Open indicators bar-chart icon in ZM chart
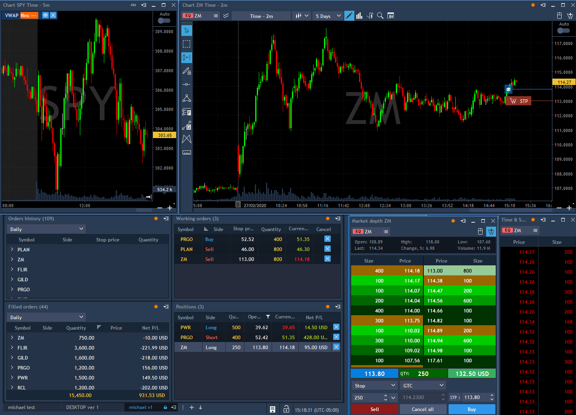 click(x=359, y=16)
